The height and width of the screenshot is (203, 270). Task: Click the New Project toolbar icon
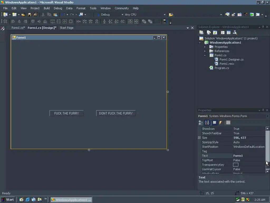(x=6, y=15)
